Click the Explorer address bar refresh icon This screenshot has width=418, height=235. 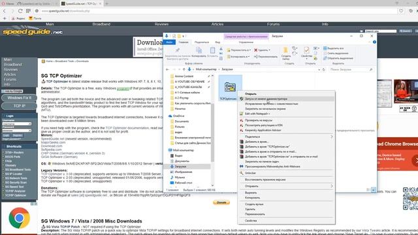(x=324, y=70)
